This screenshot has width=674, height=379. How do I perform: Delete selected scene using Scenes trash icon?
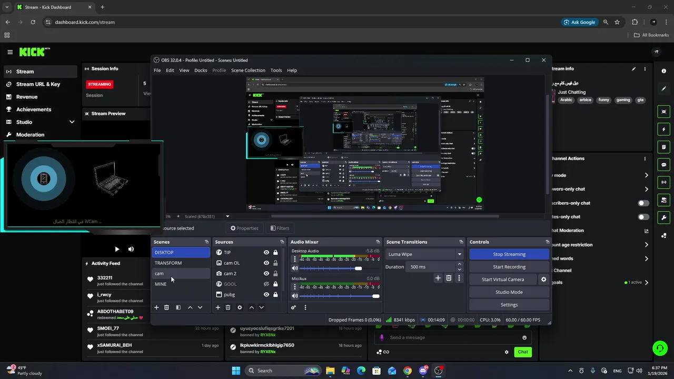coord(166,307)
